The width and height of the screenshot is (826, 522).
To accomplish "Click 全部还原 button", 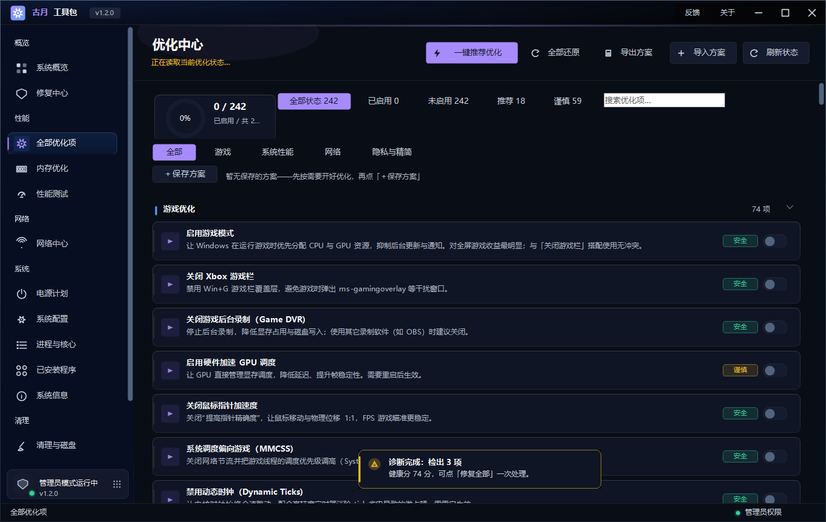I will [x=555, y=53].
